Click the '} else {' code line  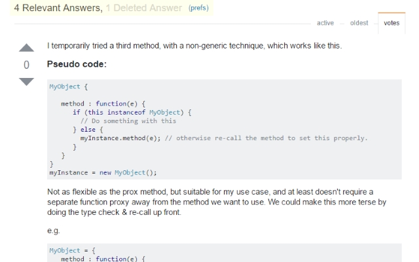pos(88,130)
